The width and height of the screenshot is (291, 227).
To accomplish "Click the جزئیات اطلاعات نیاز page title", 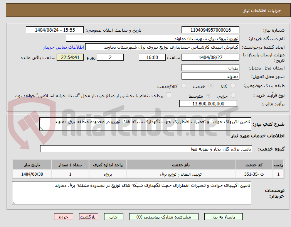I will click(x=262, y=10).
